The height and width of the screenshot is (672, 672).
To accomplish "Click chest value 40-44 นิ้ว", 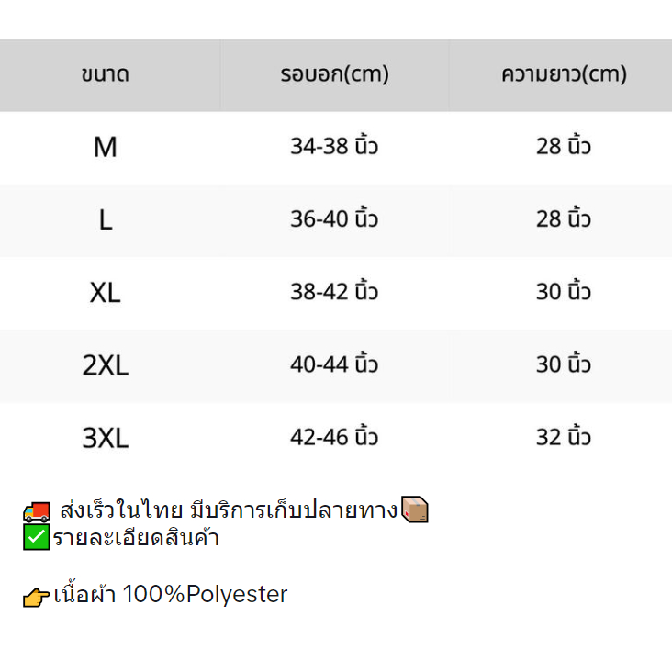I will pos(334,364).
